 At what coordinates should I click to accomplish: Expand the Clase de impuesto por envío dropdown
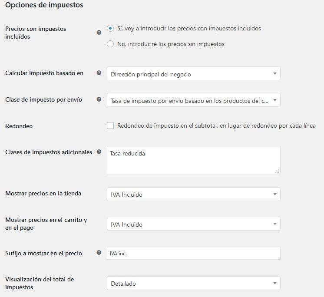pos(194,100)
